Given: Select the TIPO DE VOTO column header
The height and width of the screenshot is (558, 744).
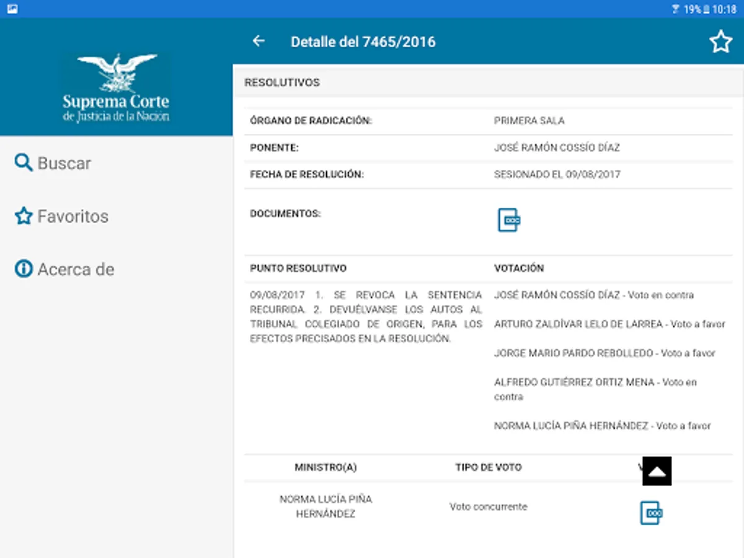Looking at the screenshot, I should tap(489, 467).
